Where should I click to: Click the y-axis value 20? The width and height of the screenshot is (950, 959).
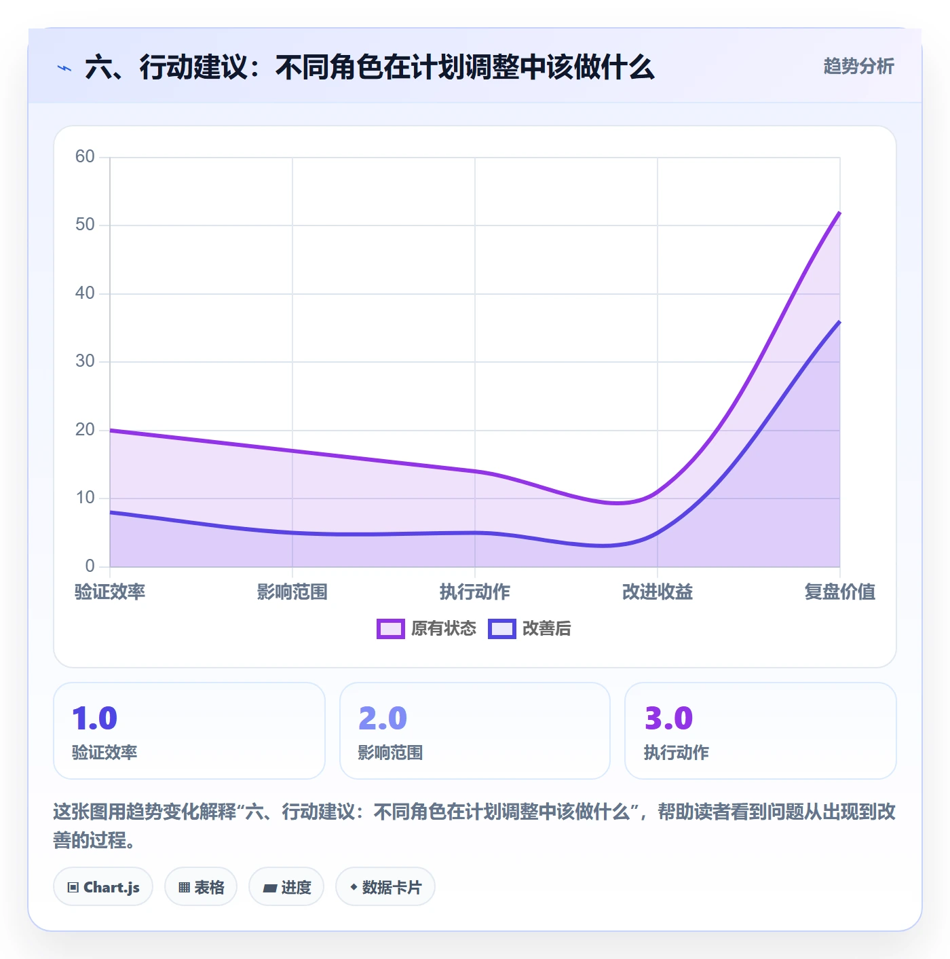pyautogui.click(x=85, y=430)
